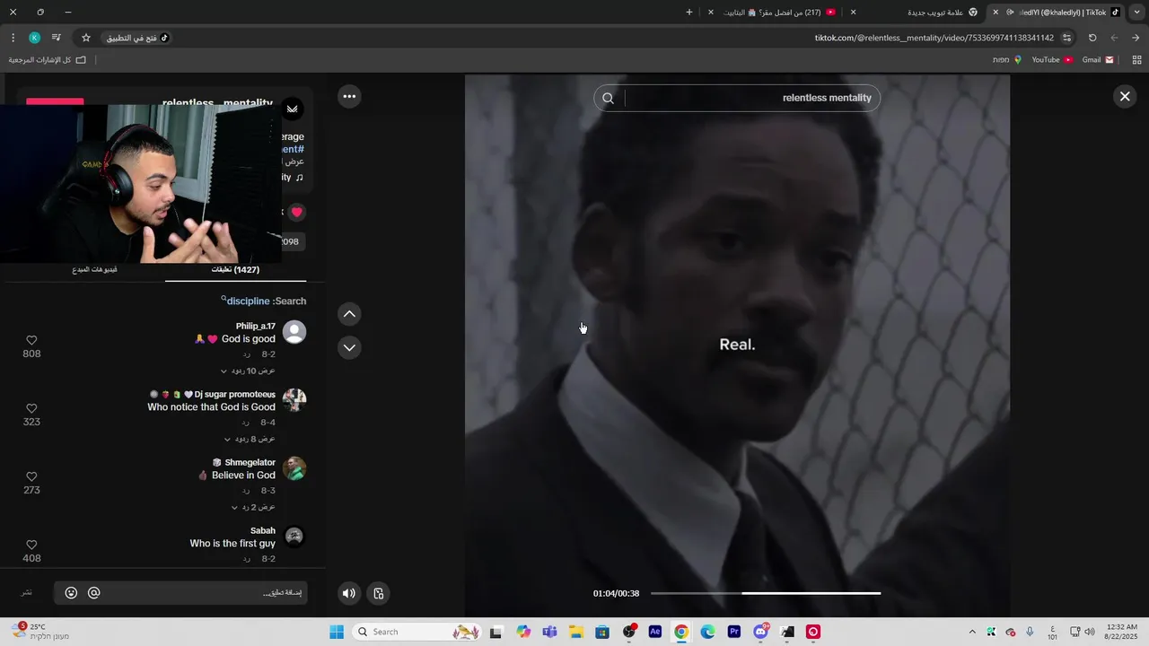Image resolution: width=1149 pixels, height=646 pixels.
Task: Expand 2 replies under Shmegelator comment
Action: pyautogui.click(x=253, y=507)
